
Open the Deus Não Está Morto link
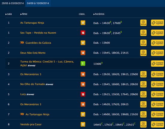coord(33,53)
